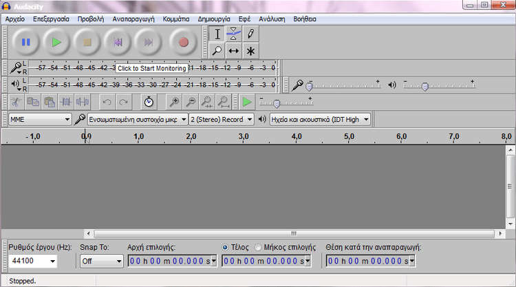Click the recording meter to start monitoring

click(x=152, y=68)
